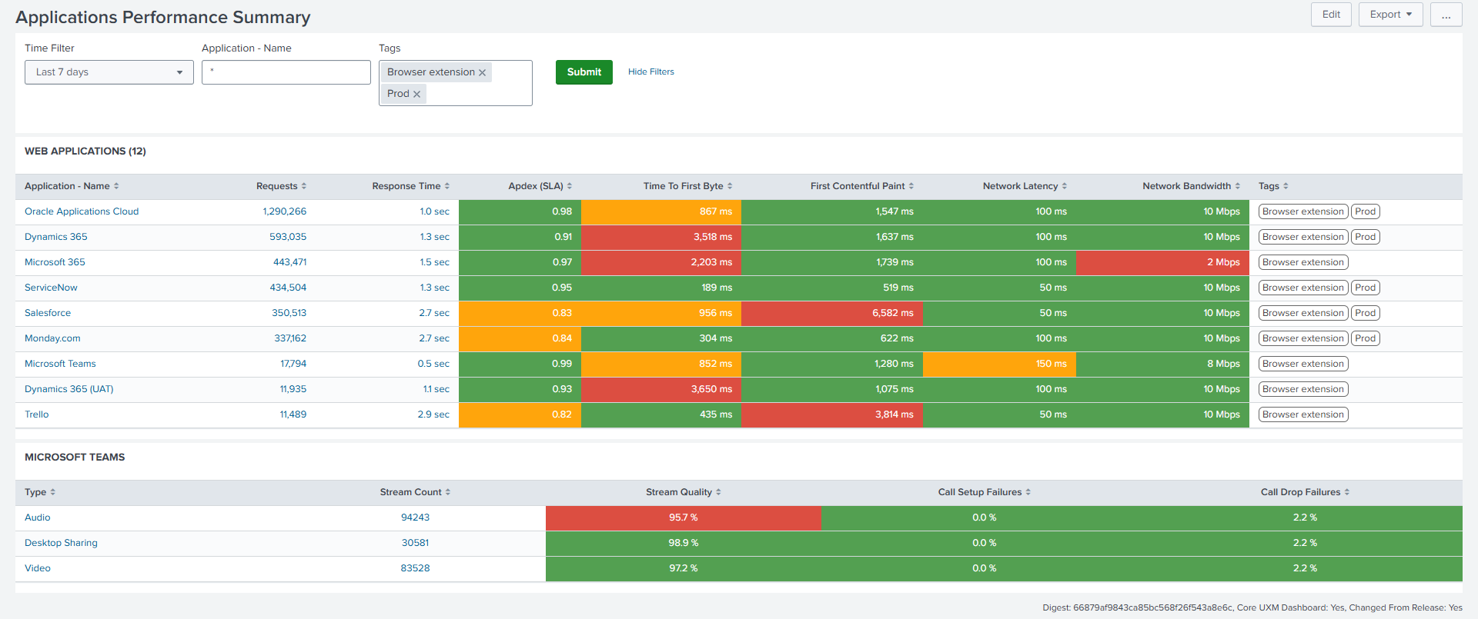
Task: Click Desktop Sharing stream count 30581
Action: (x=415, y=543)
